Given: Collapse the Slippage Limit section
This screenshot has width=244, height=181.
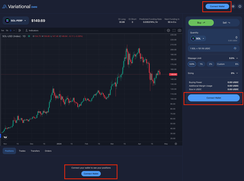Looking at the screenshot, I should [237, 58].
